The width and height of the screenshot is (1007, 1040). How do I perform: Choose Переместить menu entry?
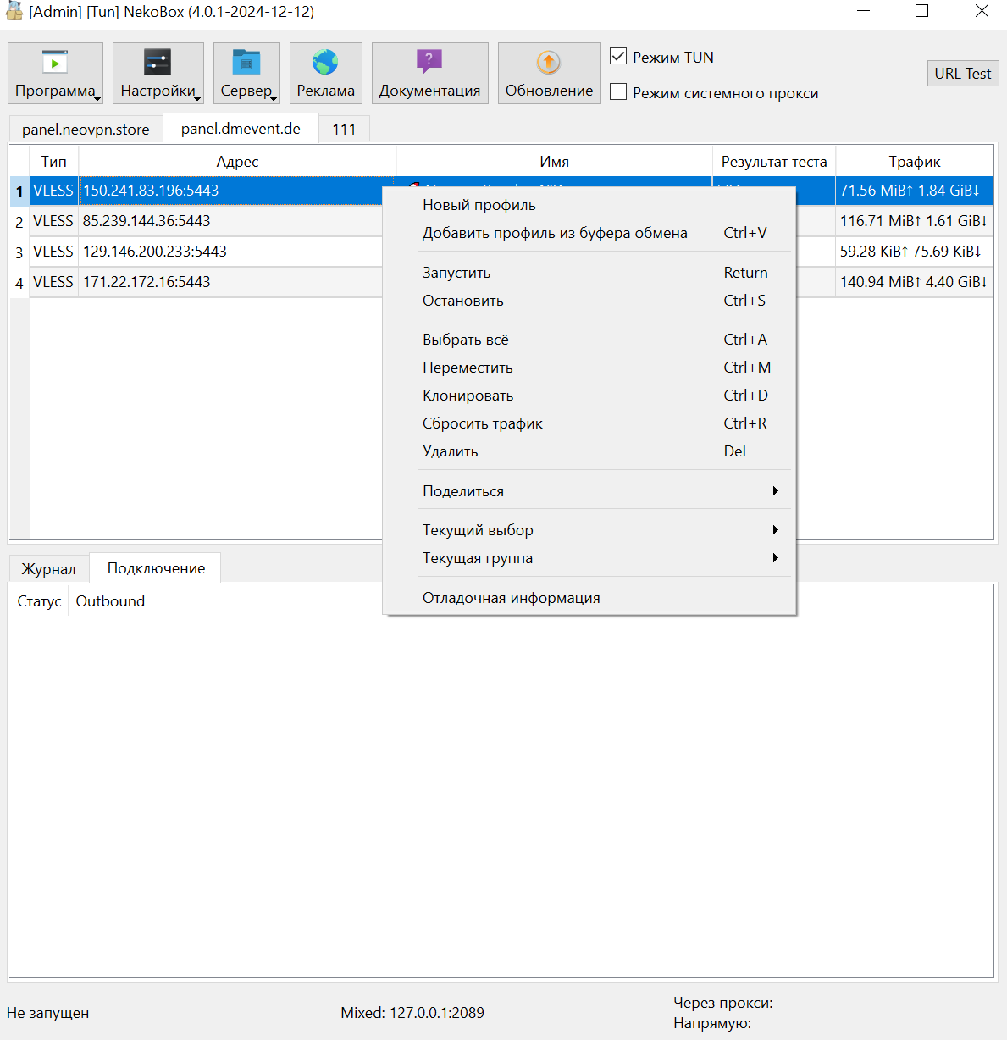[589, 368]
